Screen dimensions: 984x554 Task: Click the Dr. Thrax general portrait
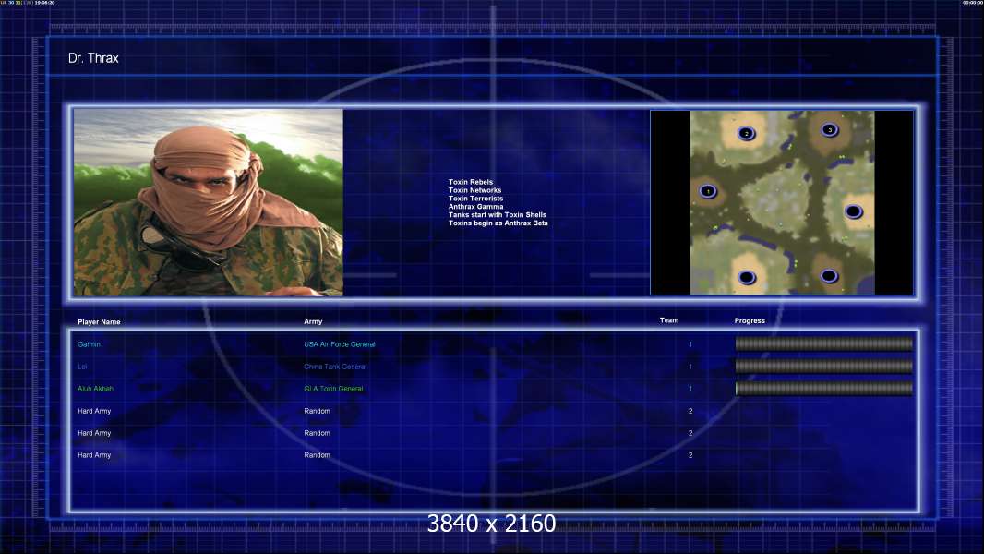pos(209,202)
